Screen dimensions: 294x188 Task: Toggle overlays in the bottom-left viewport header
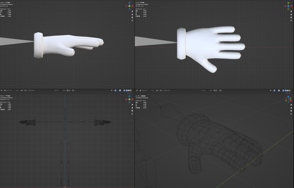pyautogui.click(x=120, y=90)
